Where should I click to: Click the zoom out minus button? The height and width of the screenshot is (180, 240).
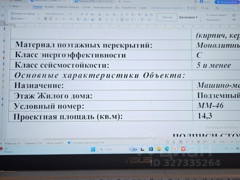point(232,142)
